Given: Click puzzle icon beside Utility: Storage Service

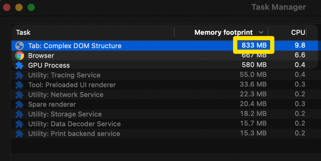Looking at the screenshot, I should 19,114.
